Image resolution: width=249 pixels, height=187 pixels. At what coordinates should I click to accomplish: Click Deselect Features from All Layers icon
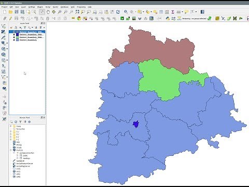click(155, 12)
